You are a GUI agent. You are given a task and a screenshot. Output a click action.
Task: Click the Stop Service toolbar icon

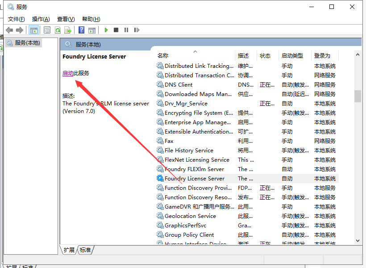[116, 30]
